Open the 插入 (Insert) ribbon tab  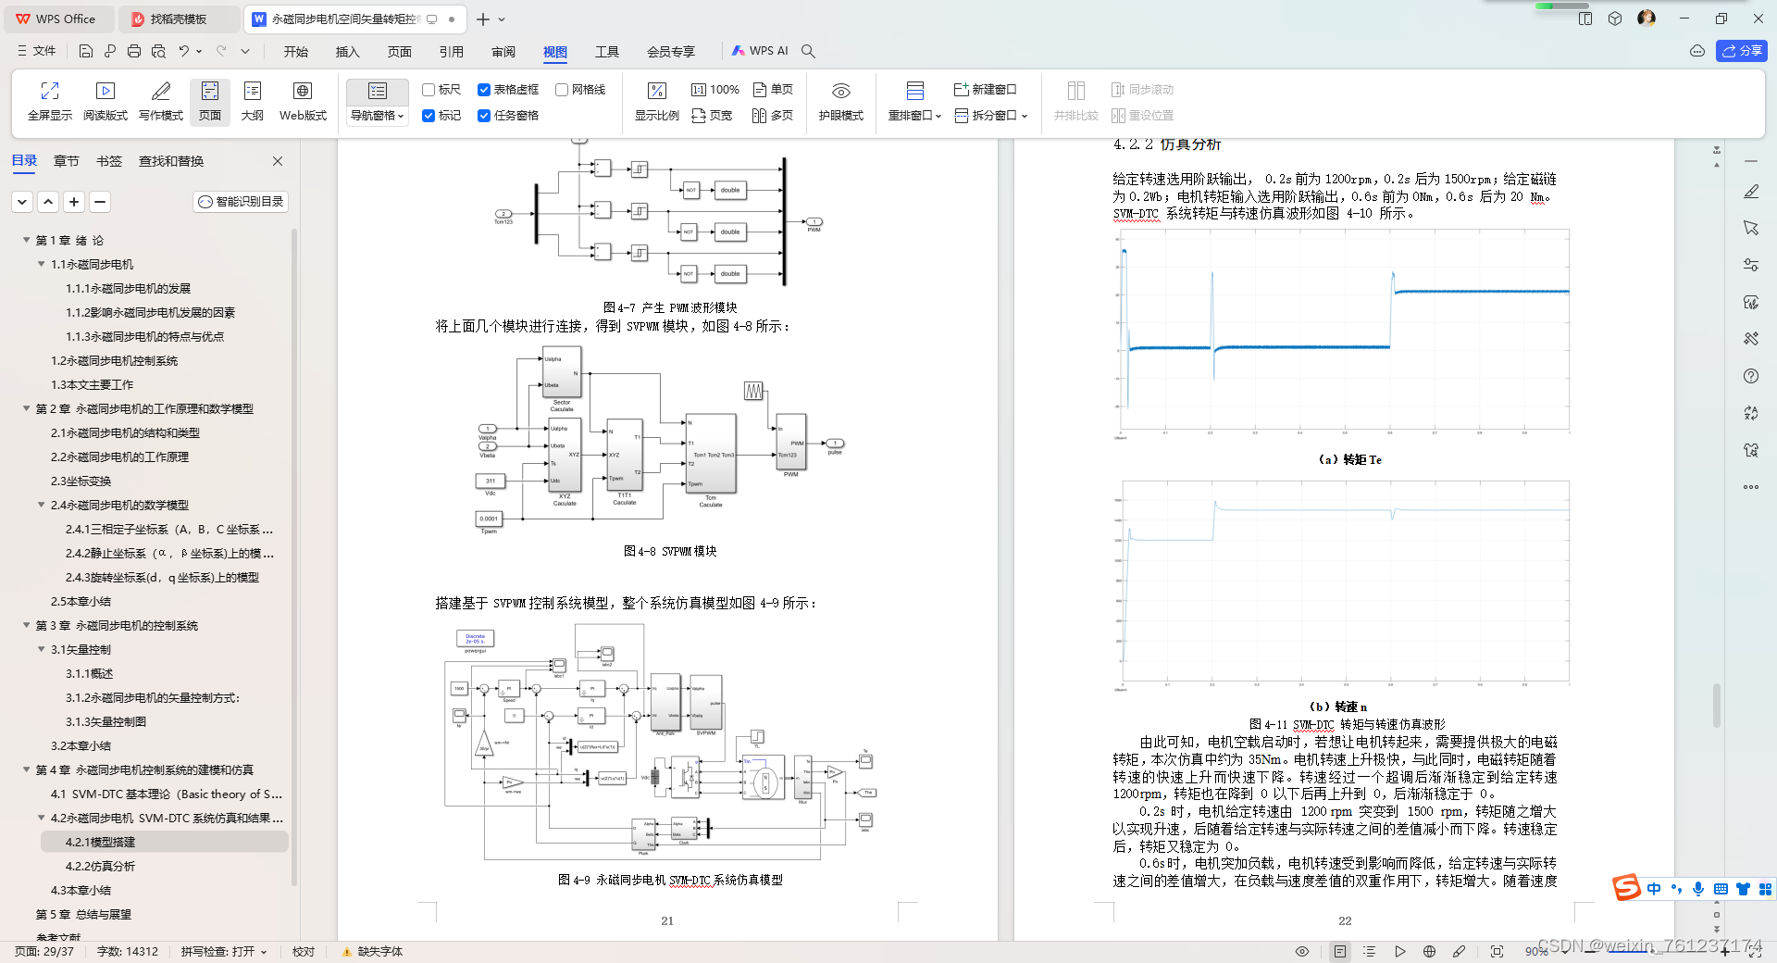click(x=348, y=51)
